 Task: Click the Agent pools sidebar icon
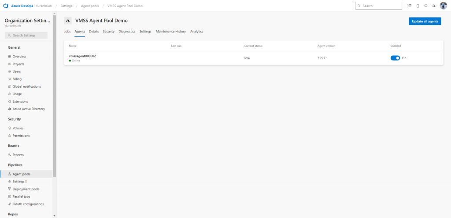[x=10, y=174]
